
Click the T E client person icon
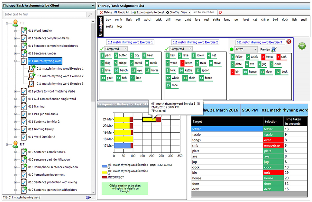tap(15, 23)
